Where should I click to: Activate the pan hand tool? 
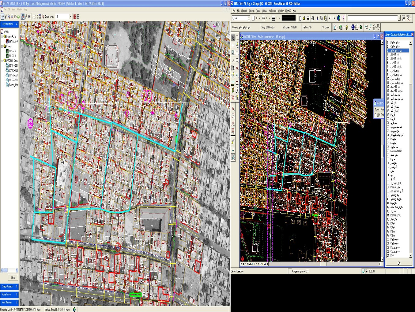point(15,17)
